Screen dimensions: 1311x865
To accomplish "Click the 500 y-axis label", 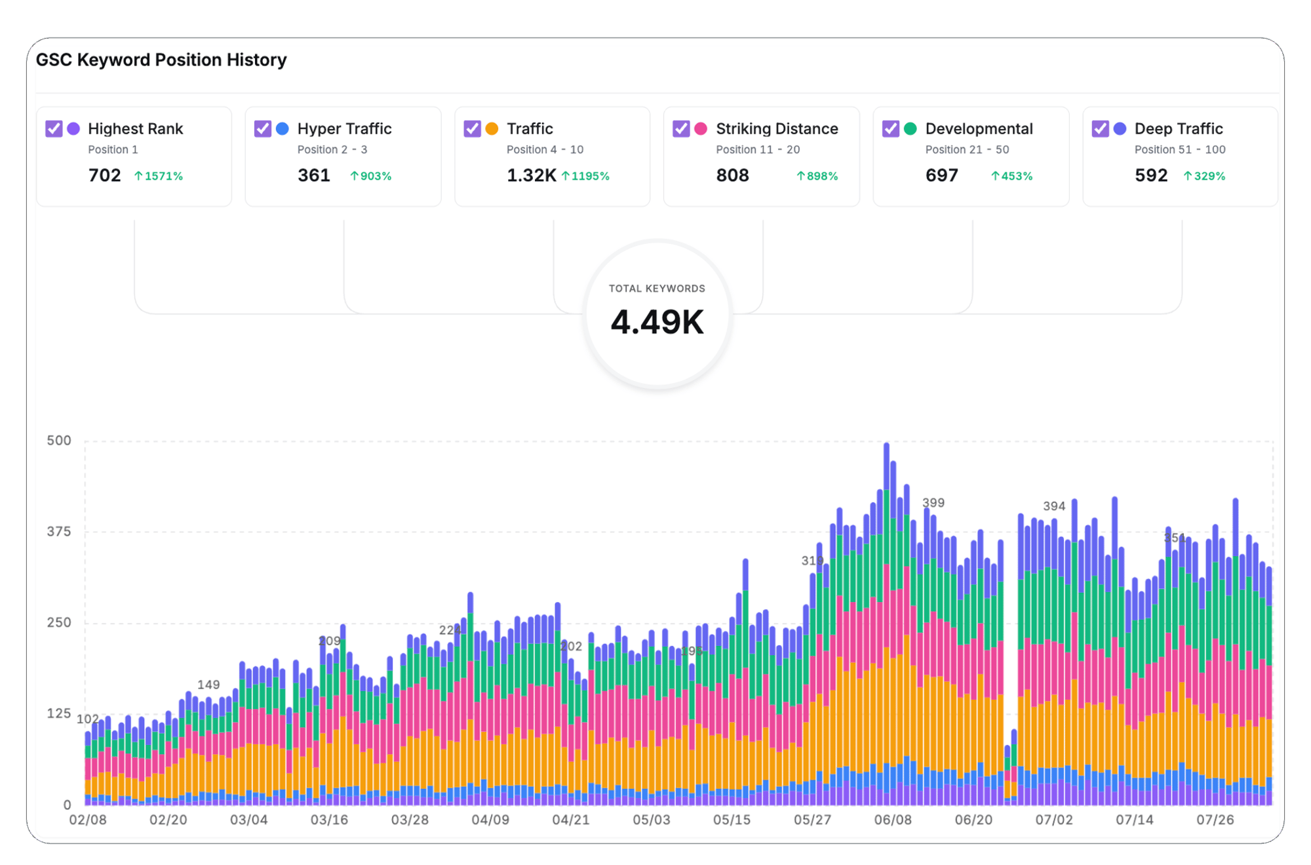I will pyautogui.click(x=59, y=441).
